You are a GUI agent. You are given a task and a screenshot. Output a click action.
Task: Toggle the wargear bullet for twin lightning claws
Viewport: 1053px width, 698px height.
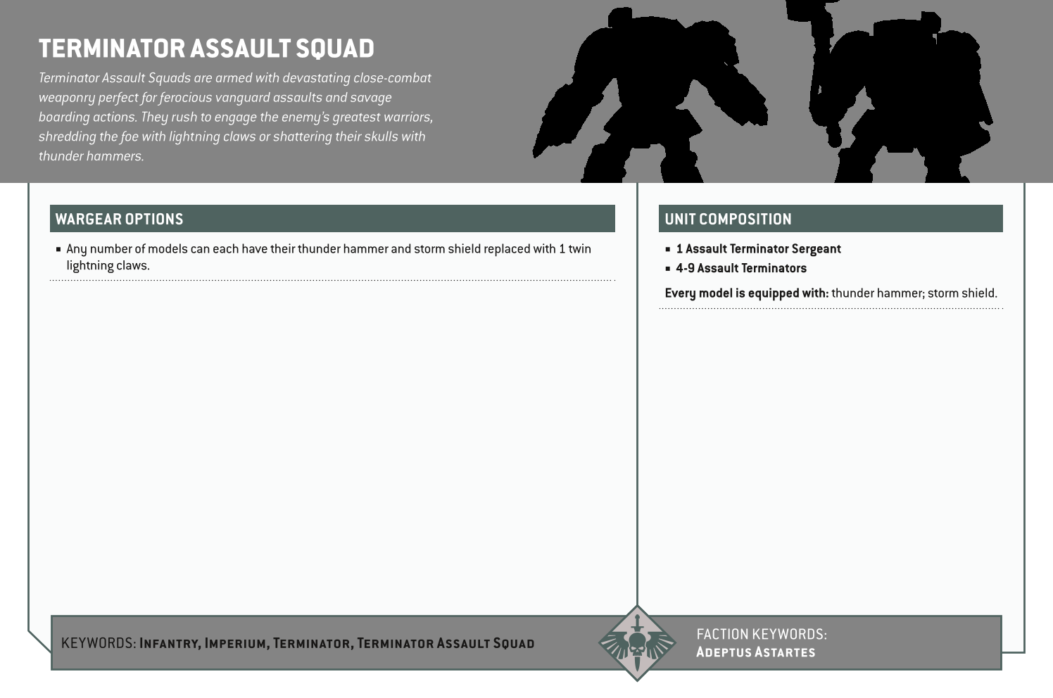pyautogui.click(x=60, y=248)
